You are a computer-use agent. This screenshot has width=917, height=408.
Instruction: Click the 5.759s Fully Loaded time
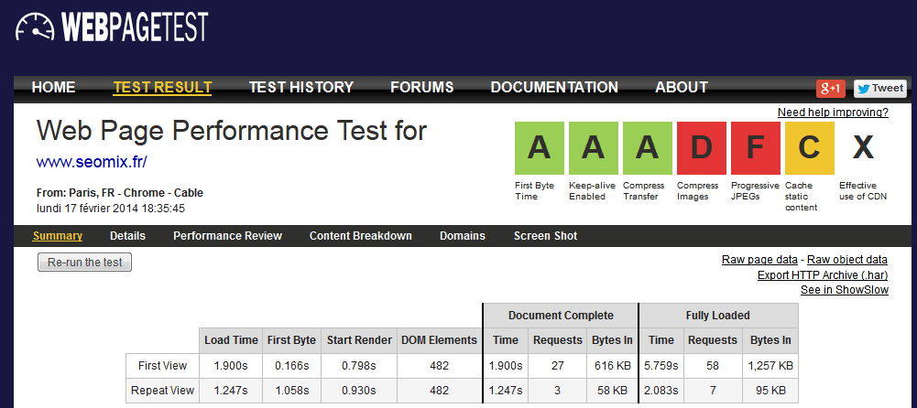tap(660, 366)
